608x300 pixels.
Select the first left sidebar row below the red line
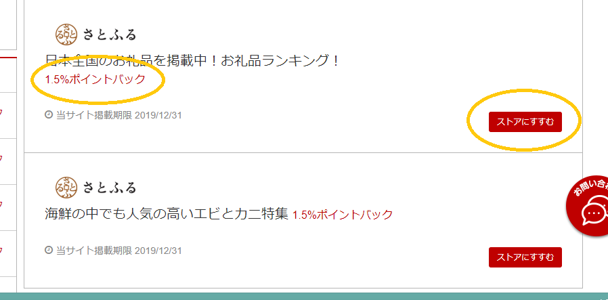coord(8,75)
